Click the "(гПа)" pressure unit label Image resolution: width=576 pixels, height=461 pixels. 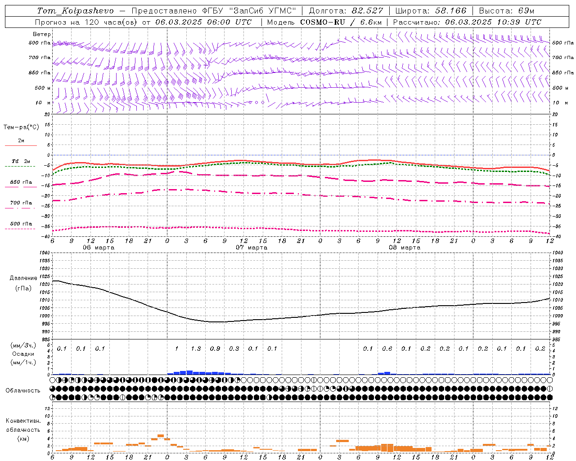[23, 289]
